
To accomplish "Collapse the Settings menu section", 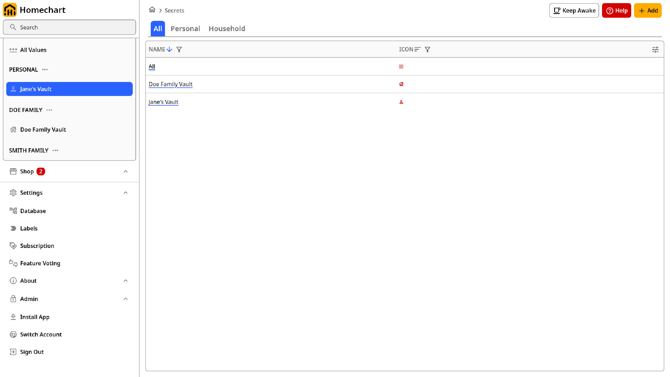I will click(126, 193).
